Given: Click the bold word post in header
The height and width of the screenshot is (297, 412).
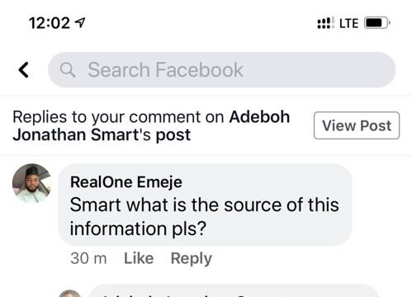Looking at the screenshot, I should click(173, 135).
